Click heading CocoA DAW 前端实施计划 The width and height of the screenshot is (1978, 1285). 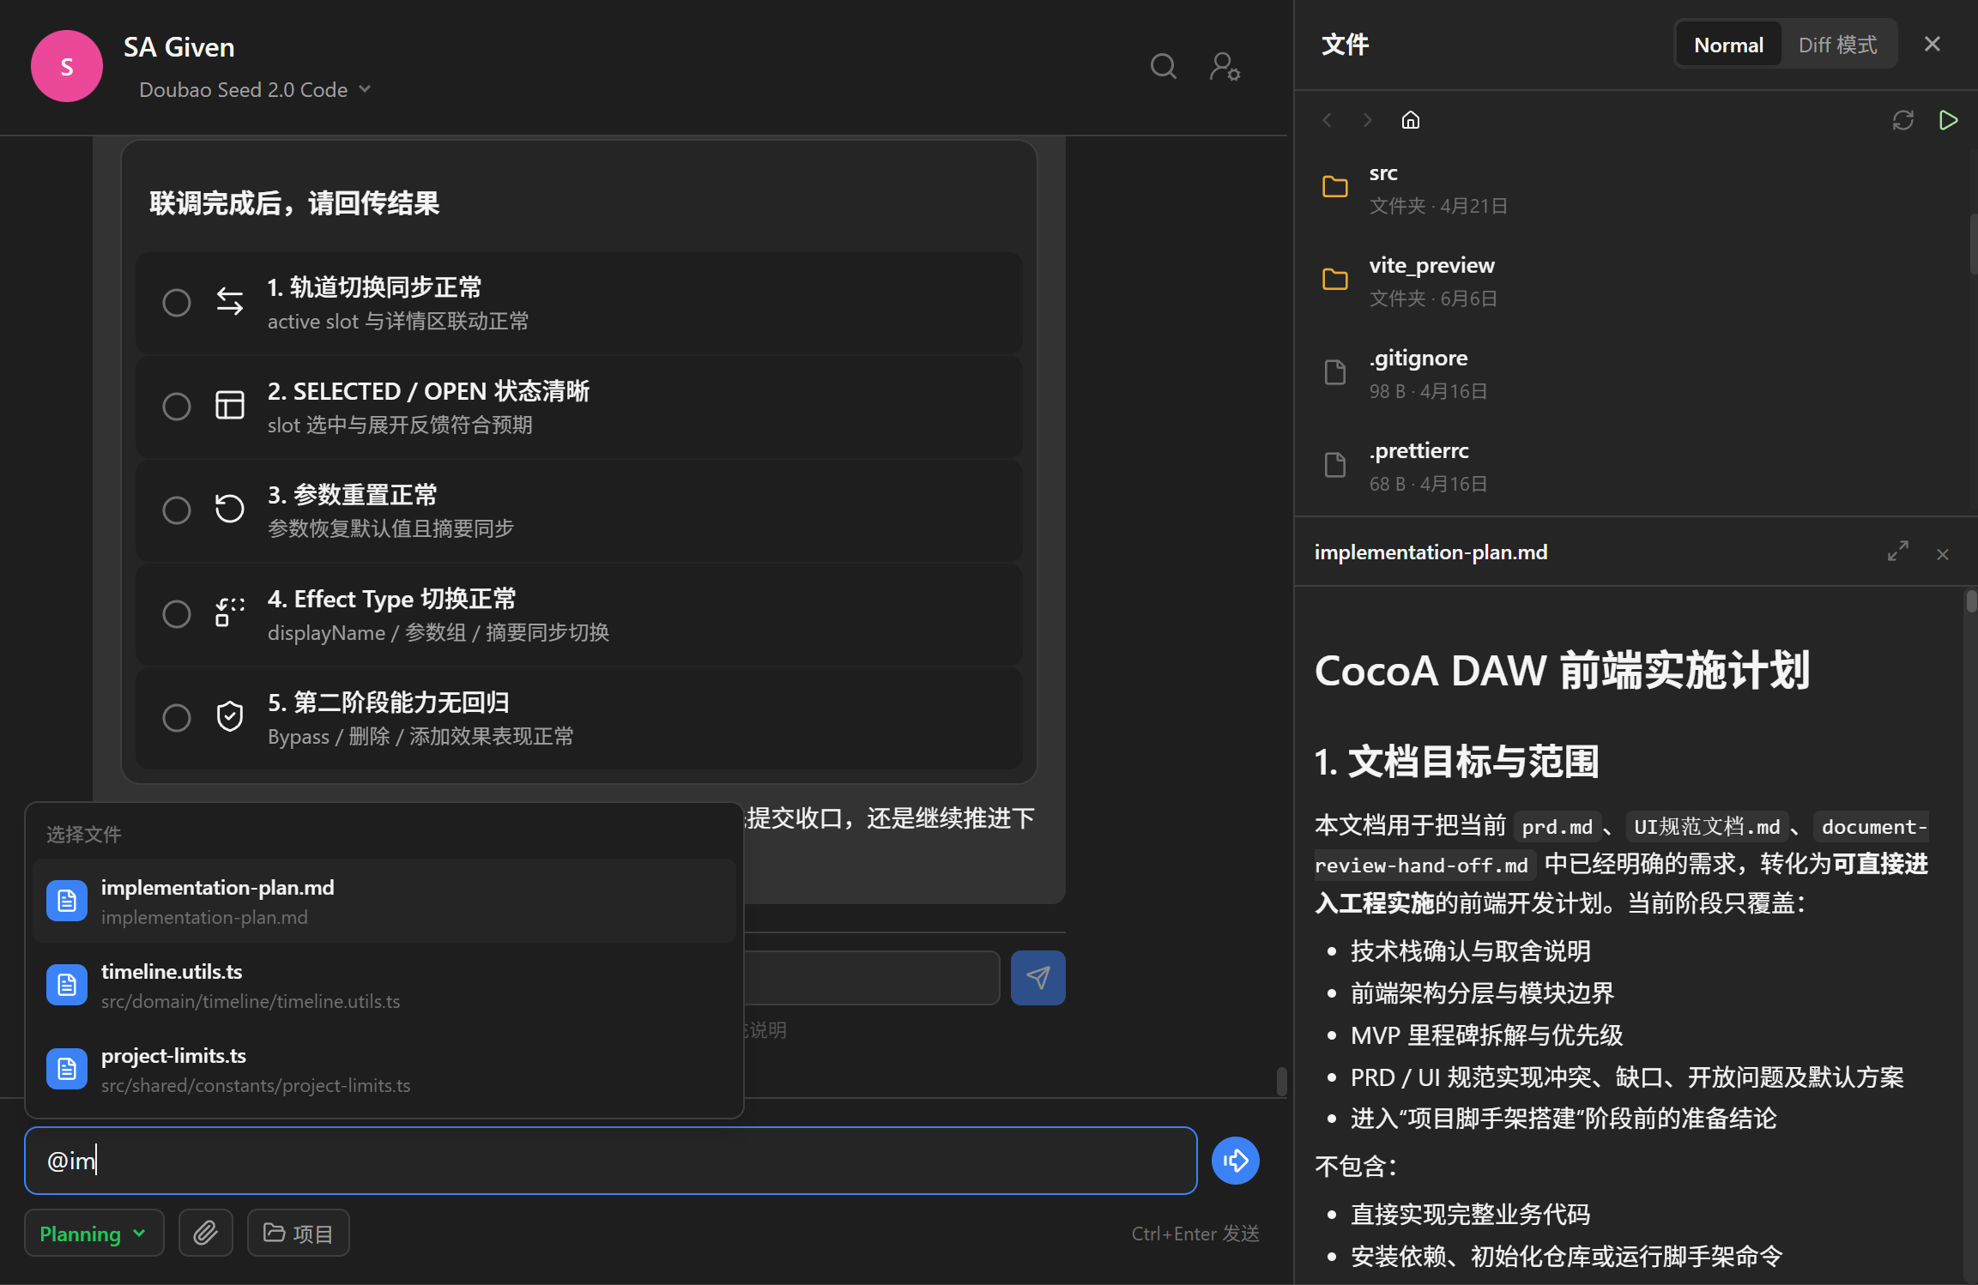pyautogui.click(x=1563, y=671)
